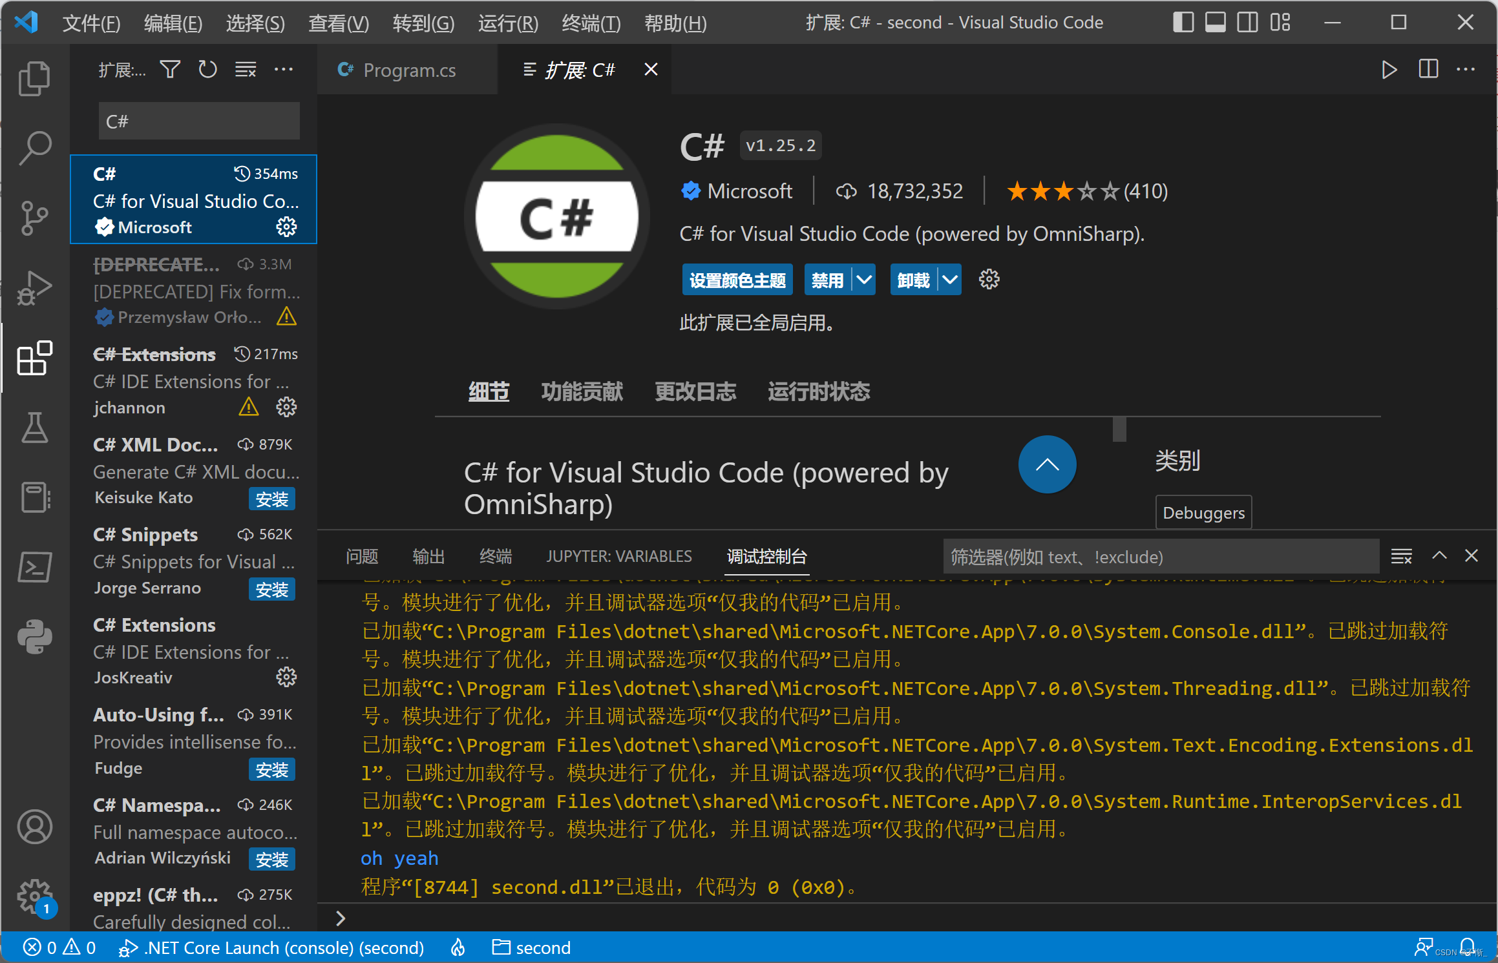Click the 卸载 button
The width and height of the screenshot is (1498, 963).
pos(914,280)
